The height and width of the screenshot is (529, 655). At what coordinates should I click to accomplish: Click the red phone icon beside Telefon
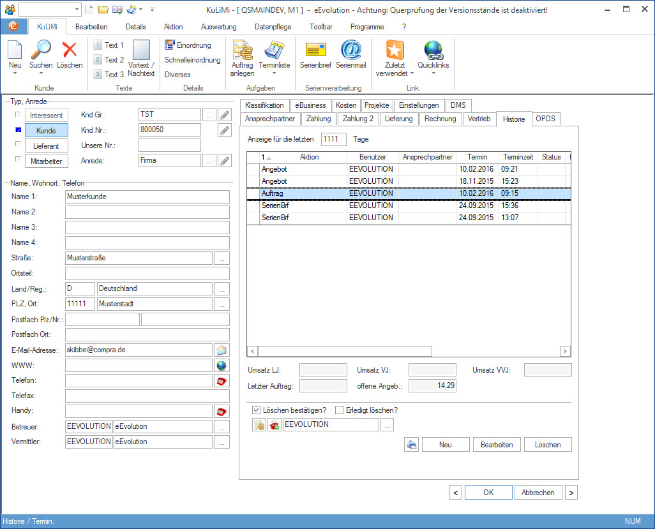pos(222,381)
